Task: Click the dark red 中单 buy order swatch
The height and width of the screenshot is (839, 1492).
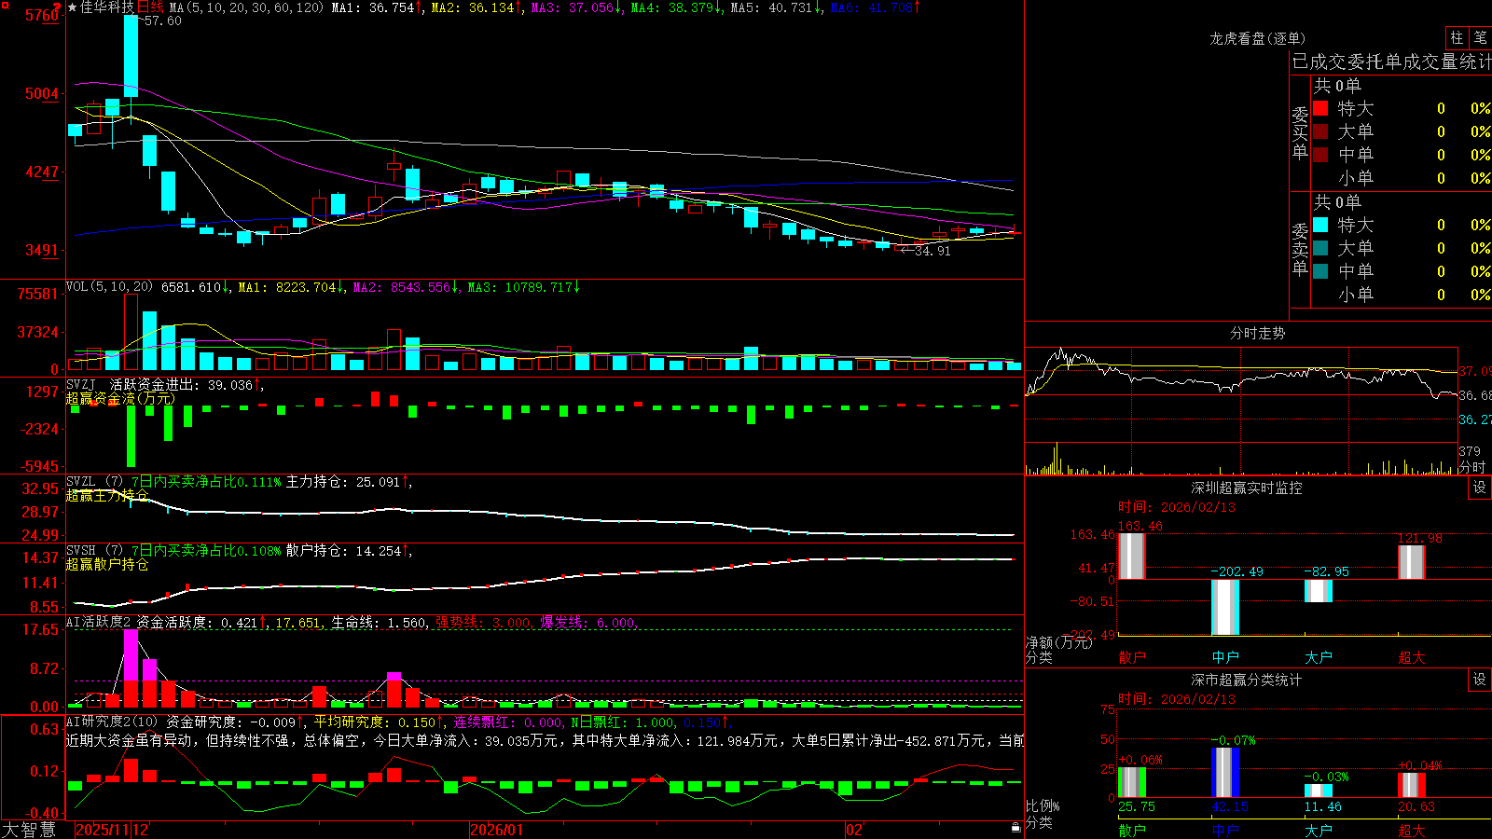Action: click(1320, 155)
